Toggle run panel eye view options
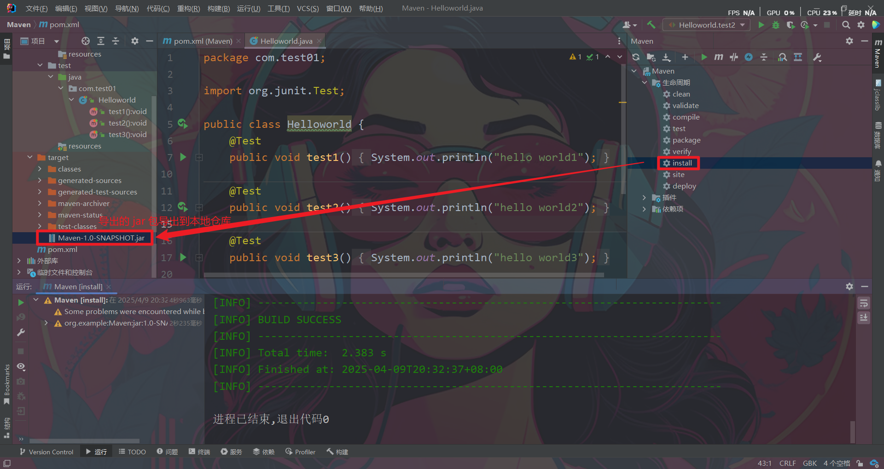Screen dimensions: 884x469 pyautogui.click(x=21, y=366)
